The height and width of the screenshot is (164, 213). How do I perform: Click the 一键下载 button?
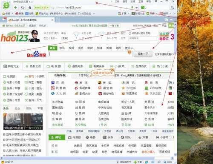(115, 25)
